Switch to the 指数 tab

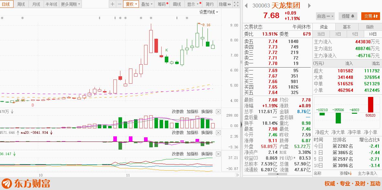[x=370, y=27]
